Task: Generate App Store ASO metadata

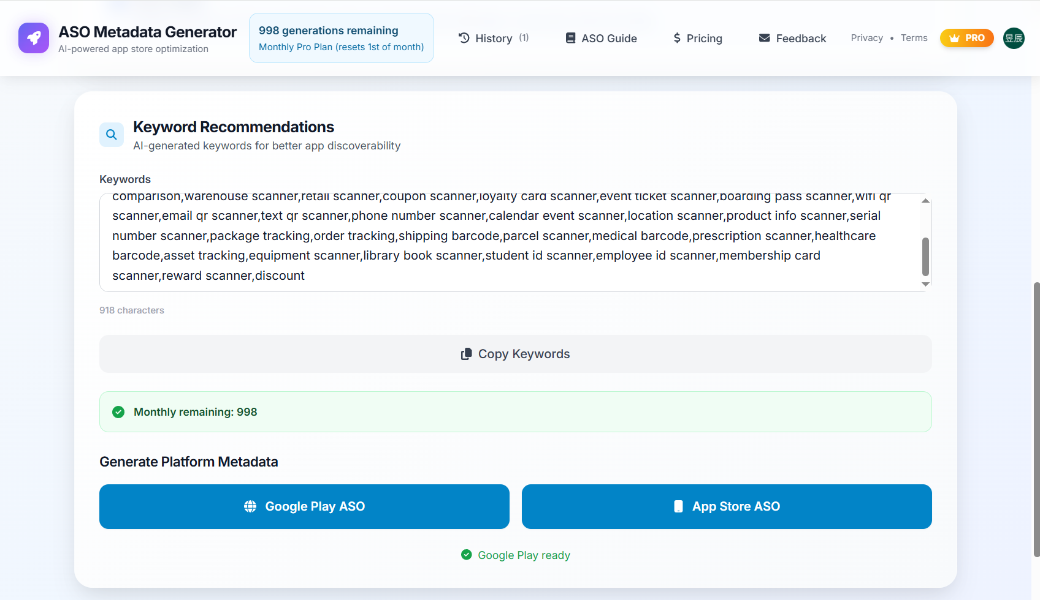Action: pos(727,506)
